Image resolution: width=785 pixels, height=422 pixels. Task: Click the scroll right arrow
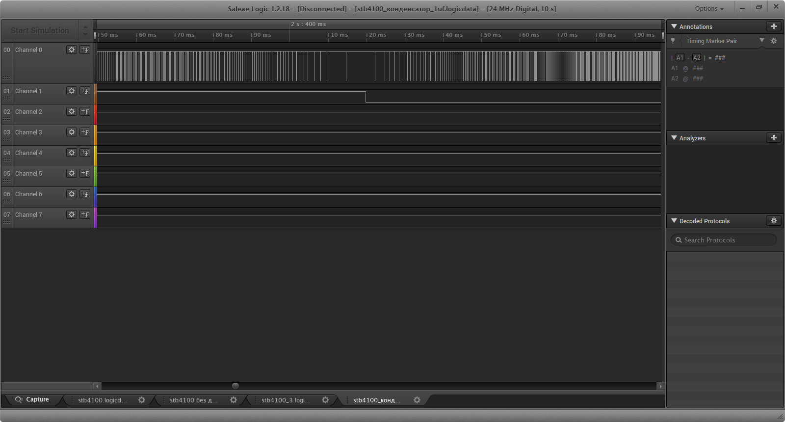660,386
